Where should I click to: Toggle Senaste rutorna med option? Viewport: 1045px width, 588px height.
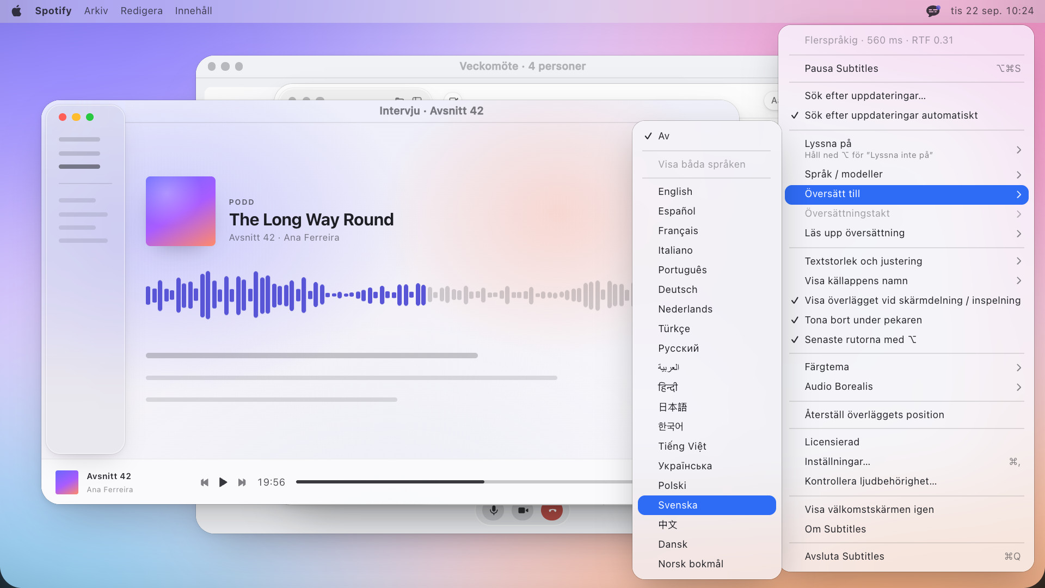click(x=906, y=340)
